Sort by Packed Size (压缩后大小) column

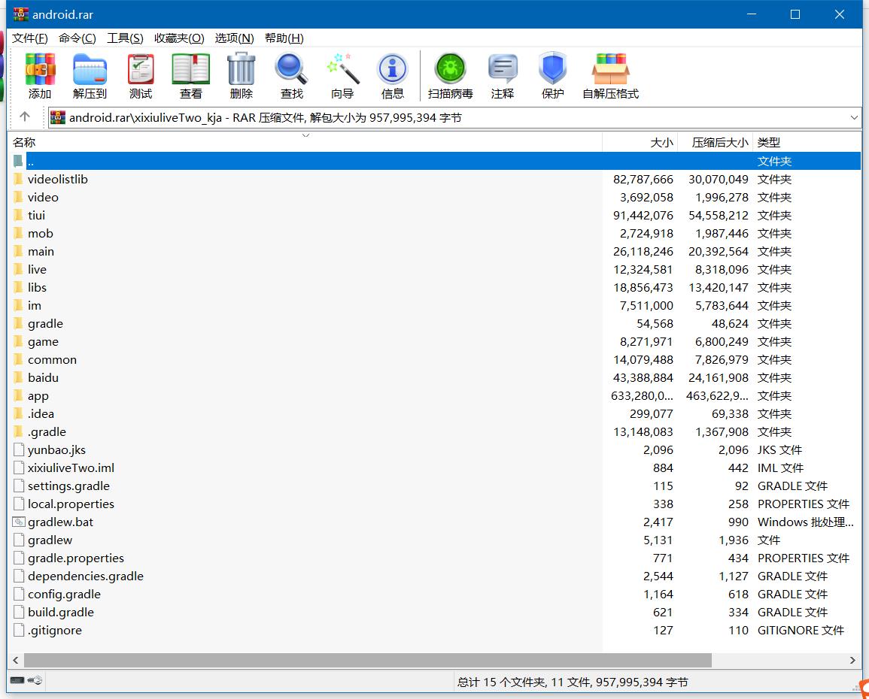click(715, 142)
